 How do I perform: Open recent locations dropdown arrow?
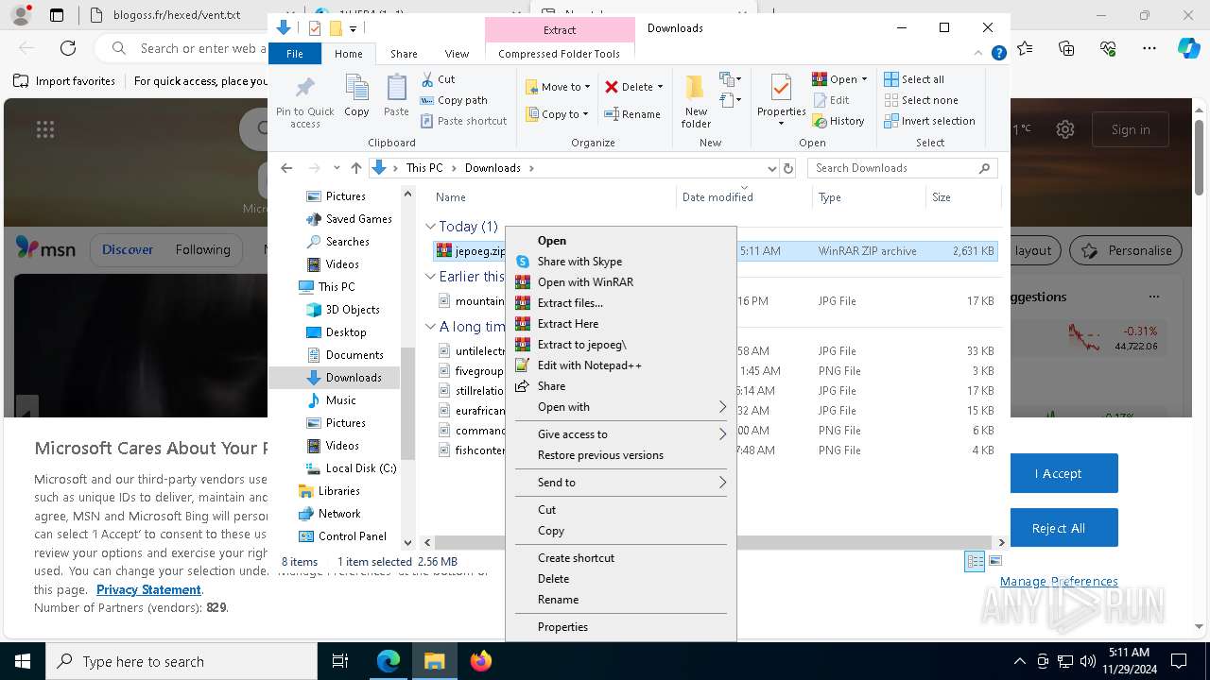[337, 168]
